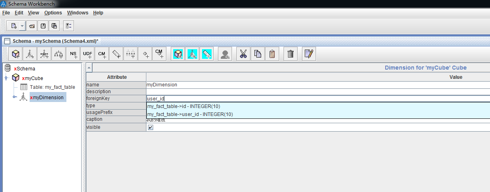Click the Cut scissors icon
The width and height of the screenshot is (490, 192).
pyautogui.click(x=244, y=54)
